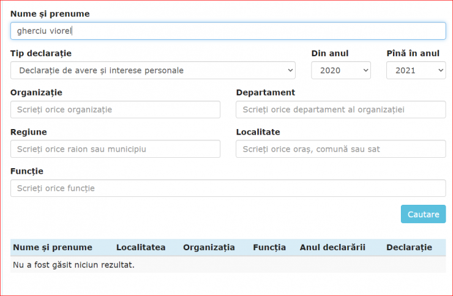
Task: Open the Tip declarație dropdown
Action: pos(153,70)
